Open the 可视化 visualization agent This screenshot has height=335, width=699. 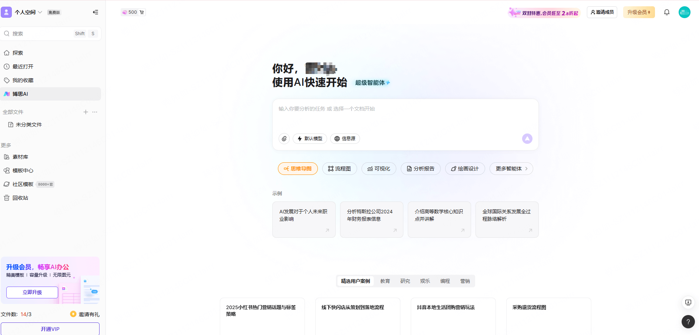pos(379,168)
